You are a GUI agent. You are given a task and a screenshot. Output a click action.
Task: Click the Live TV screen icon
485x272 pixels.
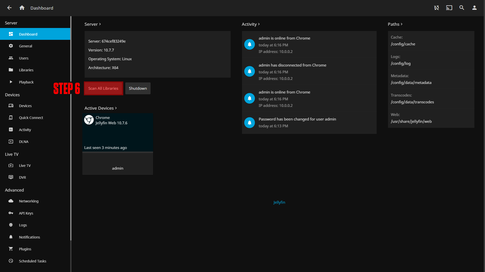pyautogui.click(x=11, y=165)
